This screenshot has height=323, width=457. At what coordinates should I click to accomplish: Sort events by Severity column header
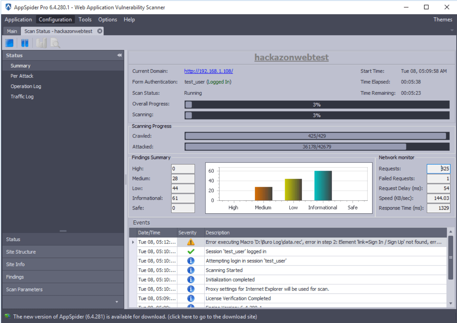(x=191, y=232)
